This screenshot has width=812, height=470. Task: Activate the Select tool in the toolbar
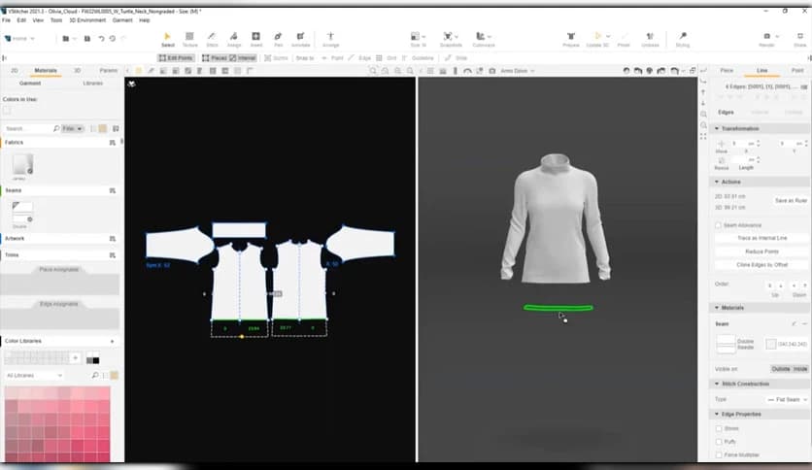167,38
